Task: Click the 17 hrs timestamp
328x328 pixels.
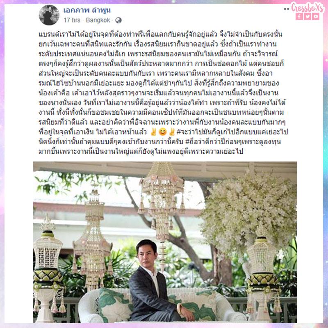Action: [x=72, y=20]
